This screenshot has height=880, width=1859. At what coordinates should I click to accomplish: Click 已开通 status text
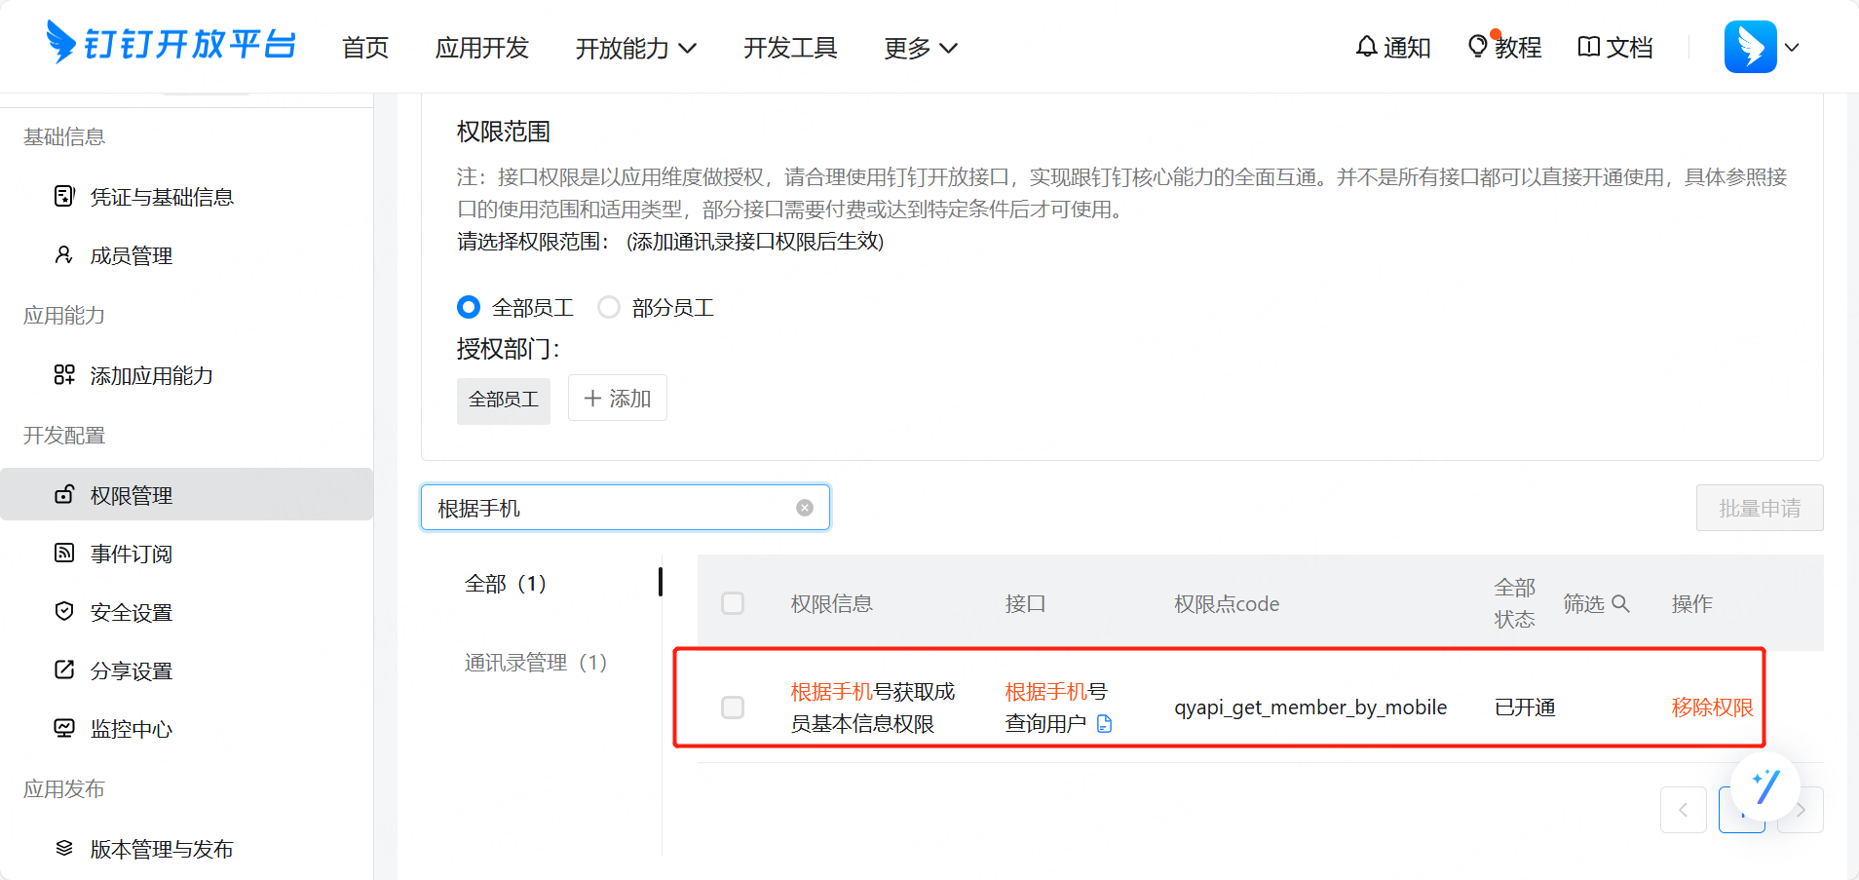pyautogui.click(x=1525, y=708)
